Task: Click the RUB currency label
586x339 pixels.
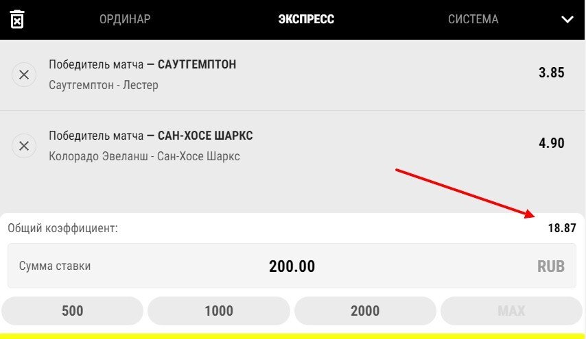Action: [x=551, y=266]
